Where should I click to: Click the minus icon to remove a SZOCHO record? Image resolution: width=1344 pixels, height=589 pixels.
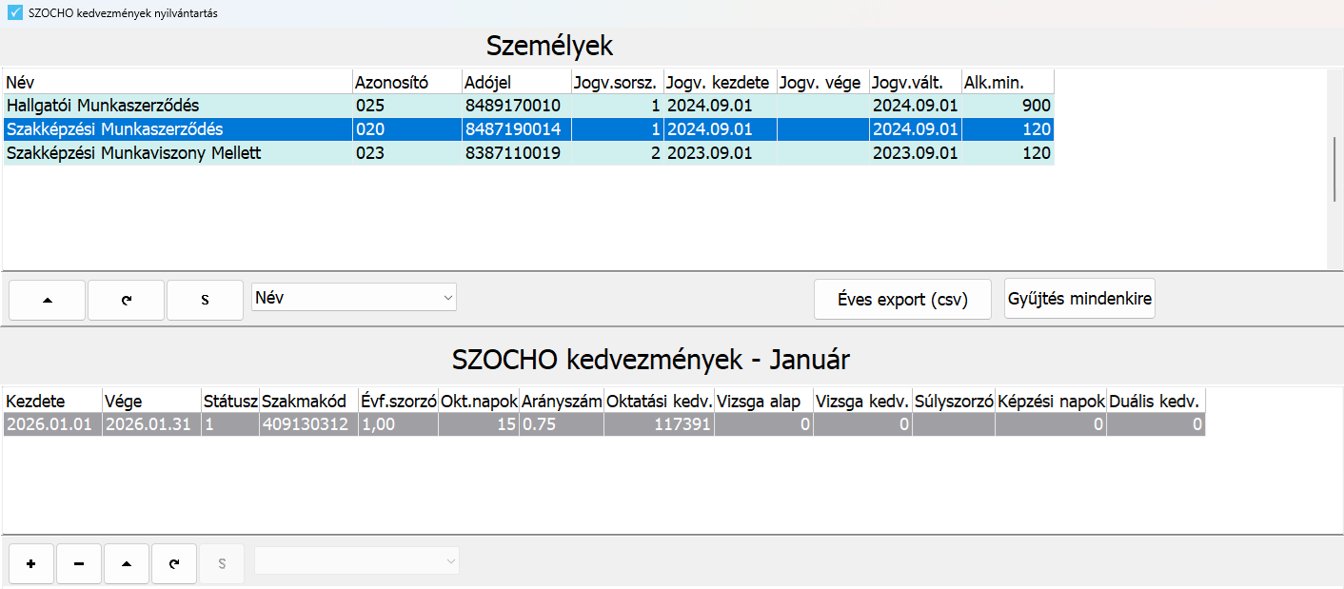78,563
